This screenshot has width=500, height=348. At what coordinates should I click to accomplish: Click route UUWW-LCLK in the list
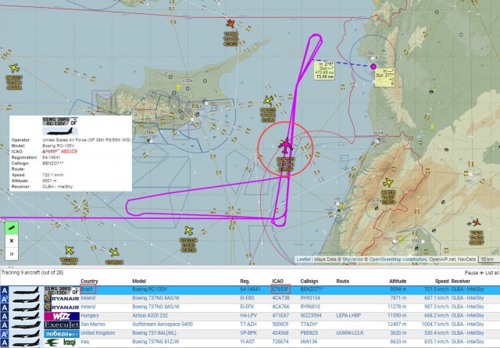point(350,333)
